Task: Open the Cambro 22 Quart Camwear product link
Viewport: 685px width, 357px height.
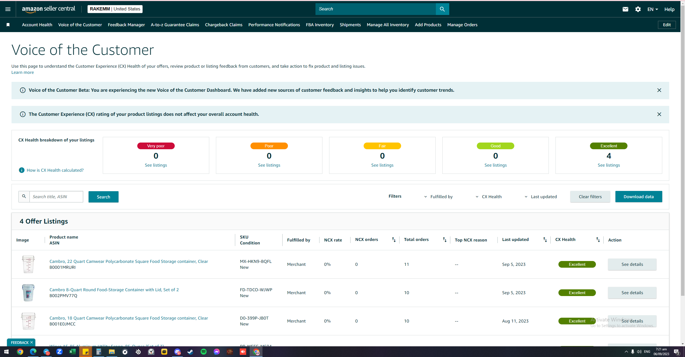Action: [129, 261]
